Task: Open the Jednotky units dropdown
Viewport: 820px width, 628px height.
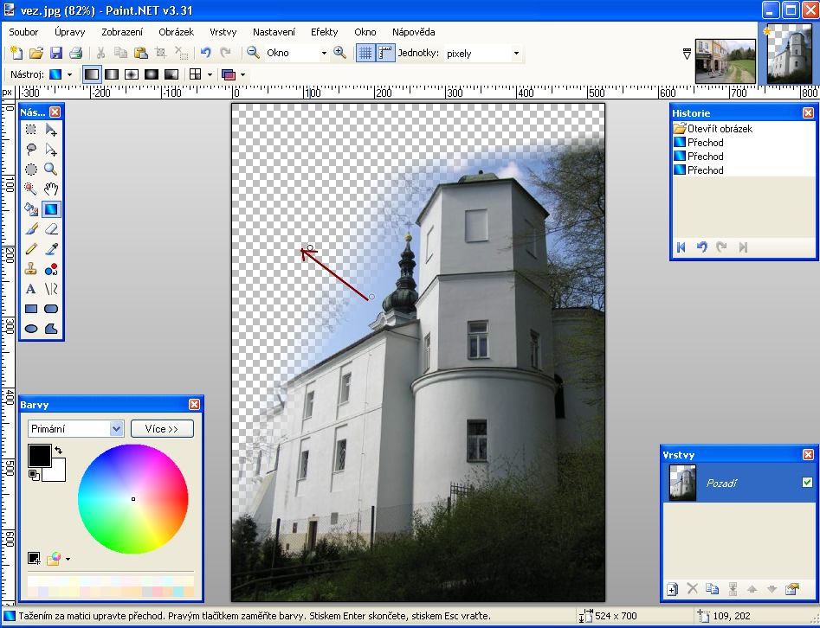Action: (x=516, y=53)
